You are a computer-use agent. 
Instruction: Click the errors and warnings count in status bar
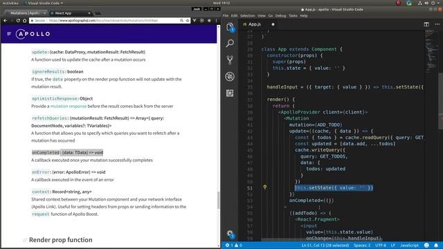pos(234,246)
